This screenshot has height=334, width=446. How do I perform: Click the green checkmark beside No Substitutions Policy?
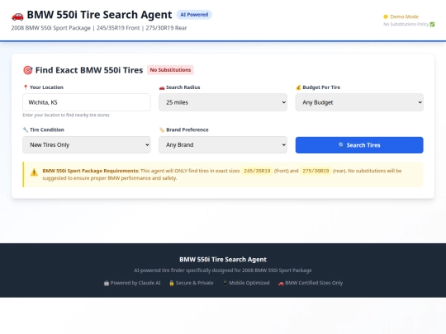[432, 25]
